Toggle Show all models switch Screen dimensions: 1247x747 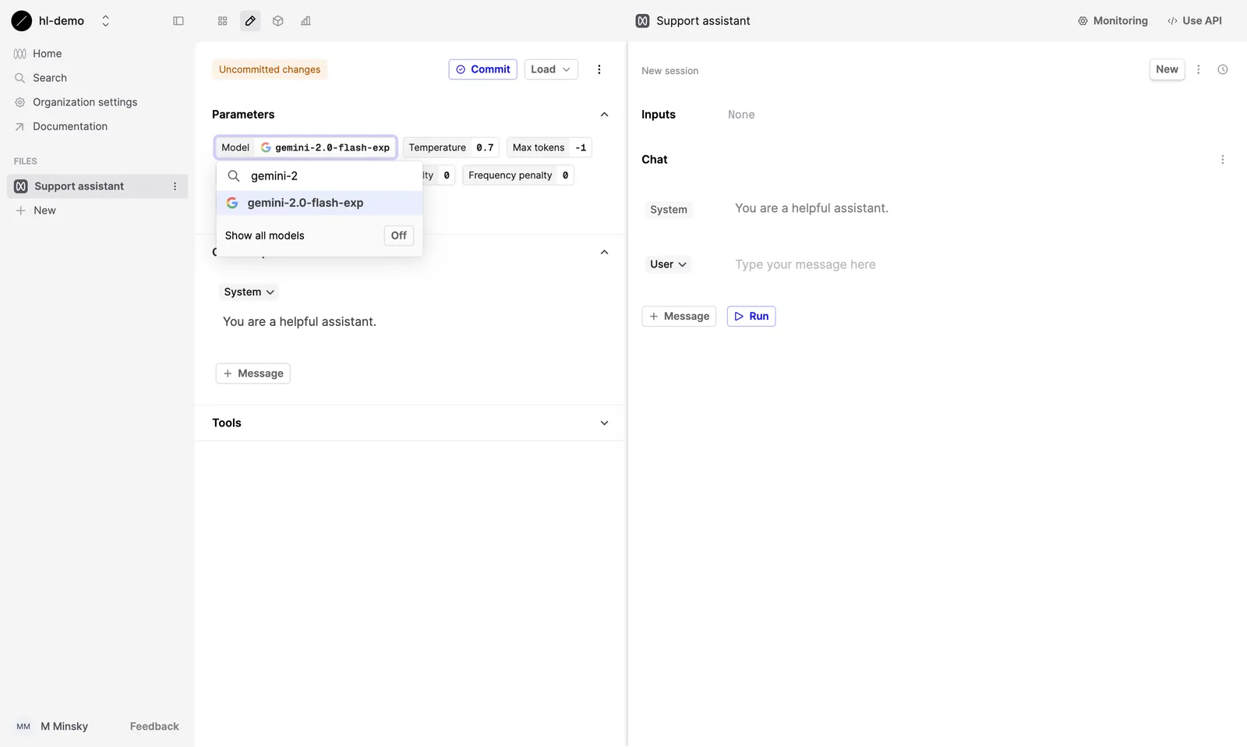click(398, 235)
